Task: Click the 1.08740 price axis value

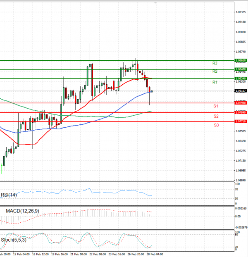Action: 241,52
